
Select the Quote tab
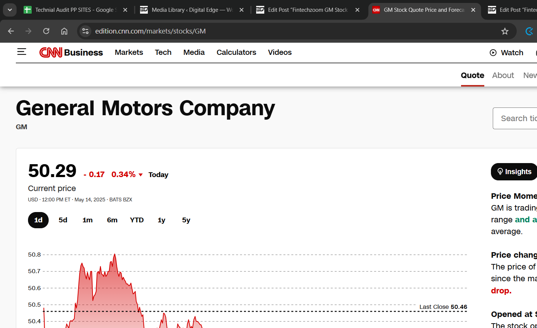click(x=473, y=75)
